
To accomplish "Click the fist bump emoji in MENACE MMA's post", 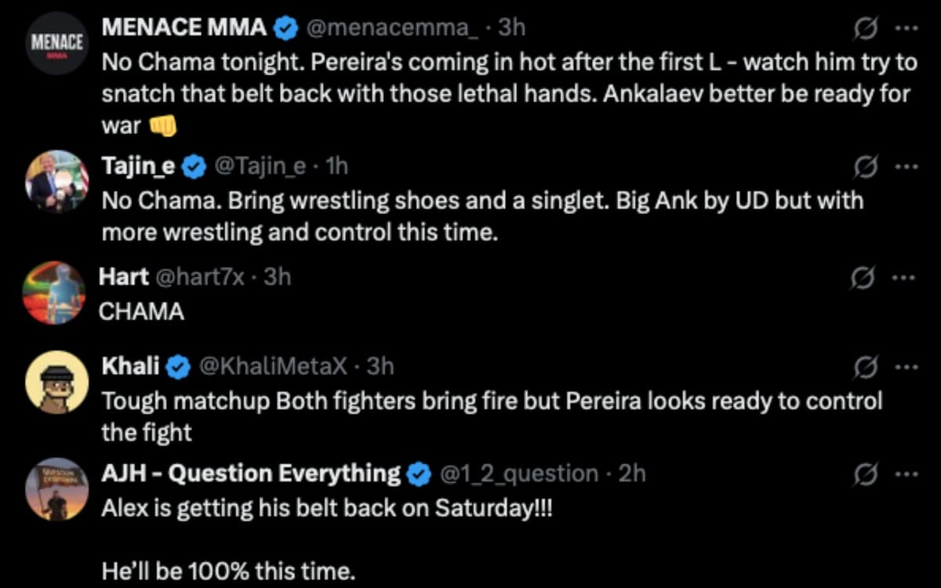I will [162, 125].
